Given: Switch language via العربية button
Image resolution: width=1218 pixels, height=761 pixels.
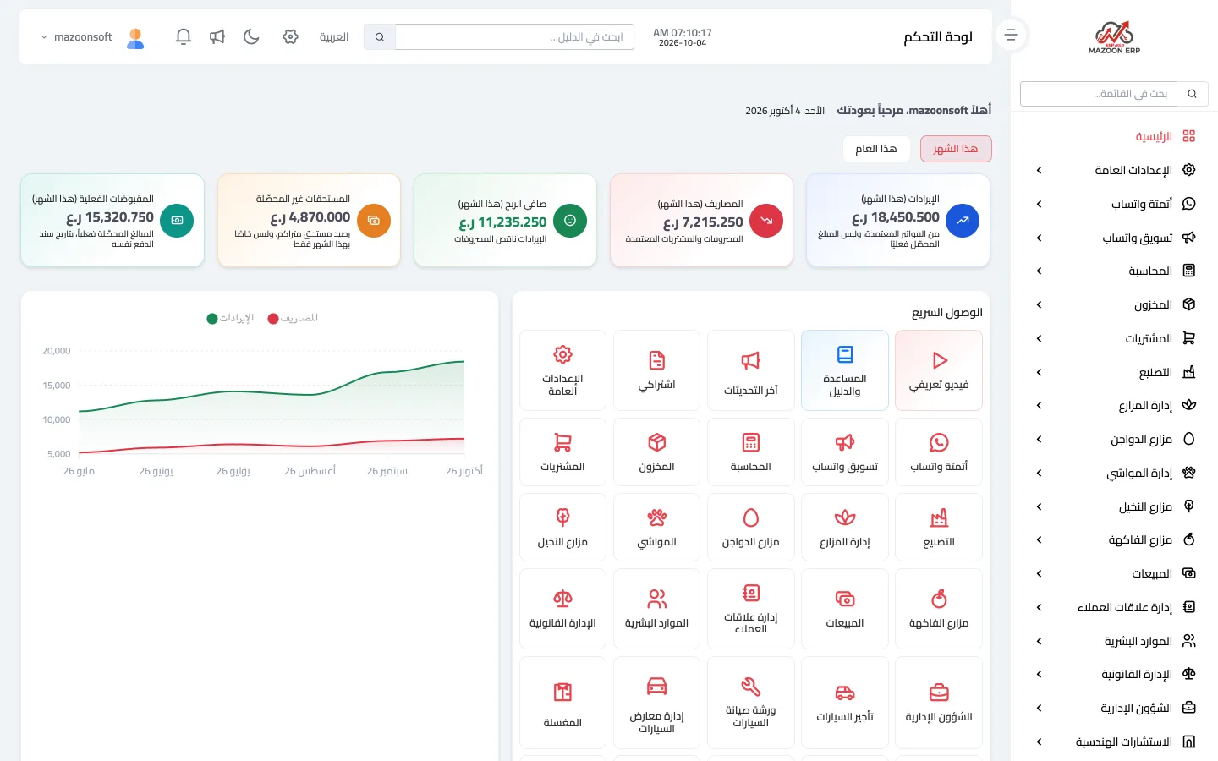Looking at the screenshot, I should [334, 37].
